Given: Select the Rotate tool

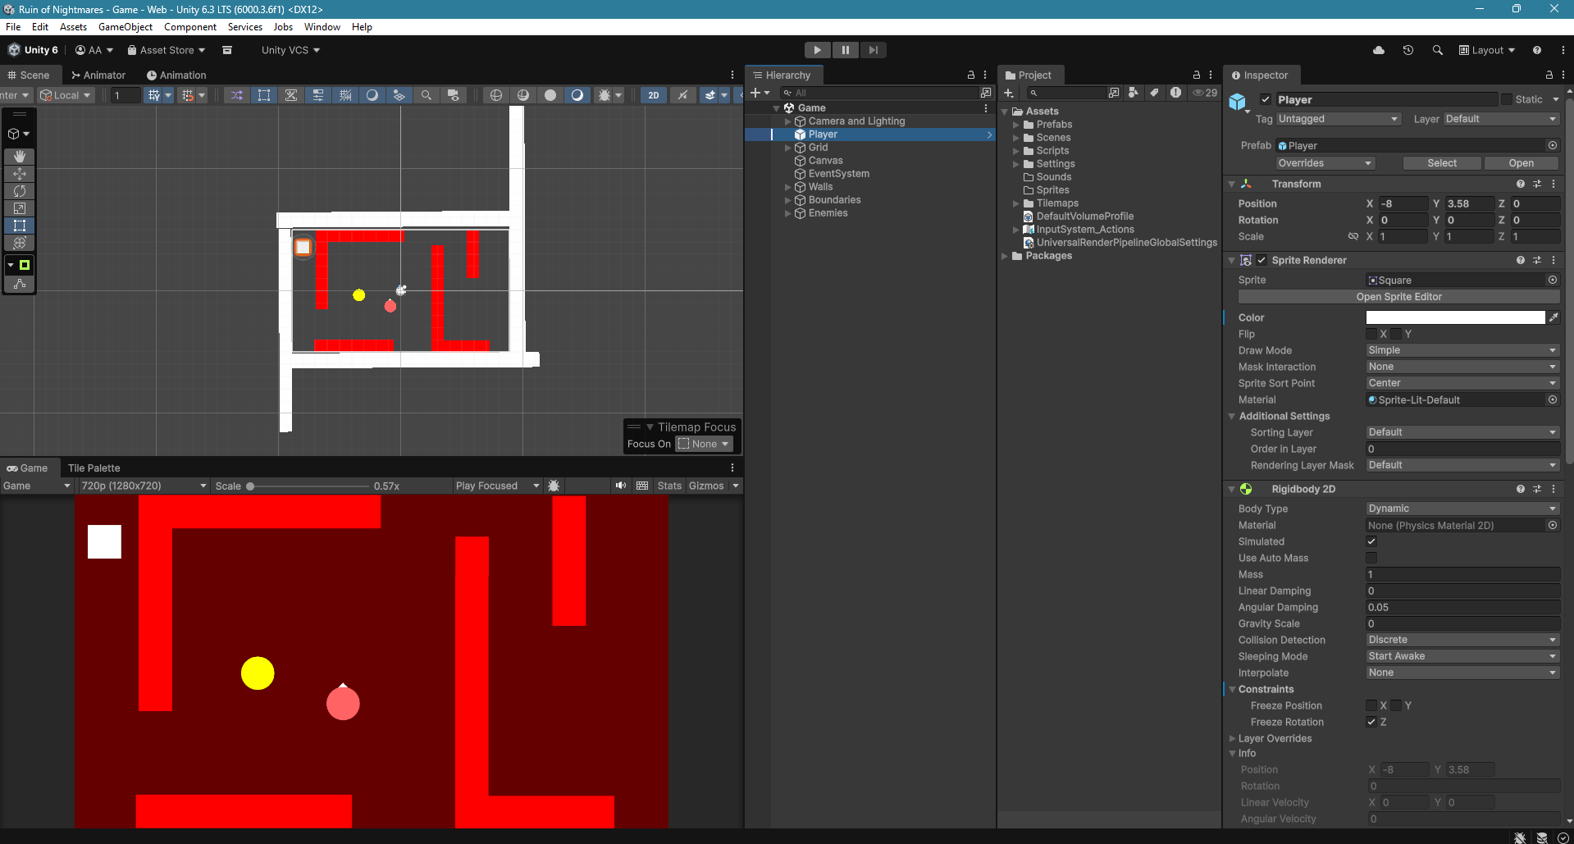Looking at the screenshot, I should (x=19, y=191).
